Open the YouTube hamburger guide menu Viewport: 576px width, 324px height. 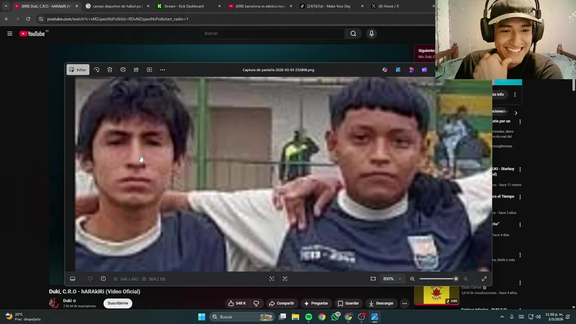click(9, 33)
